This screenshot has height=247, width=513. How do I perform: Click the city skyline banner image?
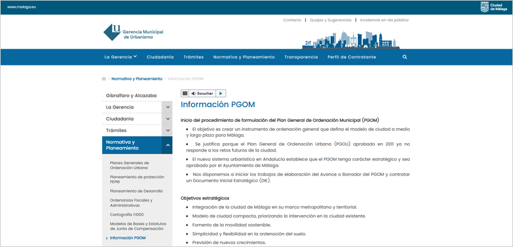coord(351,40)
